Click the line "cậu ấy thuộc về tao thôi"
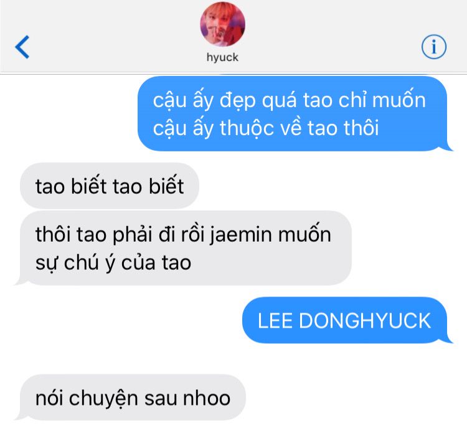 (266, 128)
